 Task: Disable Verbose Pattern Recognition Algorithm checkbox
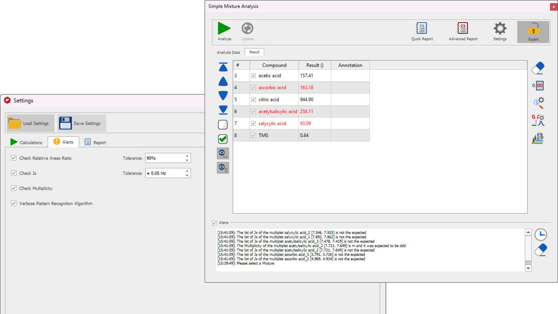click(14, 203)
